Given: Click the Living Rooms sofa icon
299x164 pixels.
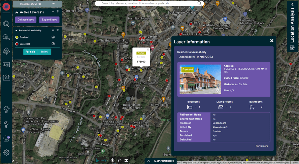Looking at the screenshot, I should [221, 107].
